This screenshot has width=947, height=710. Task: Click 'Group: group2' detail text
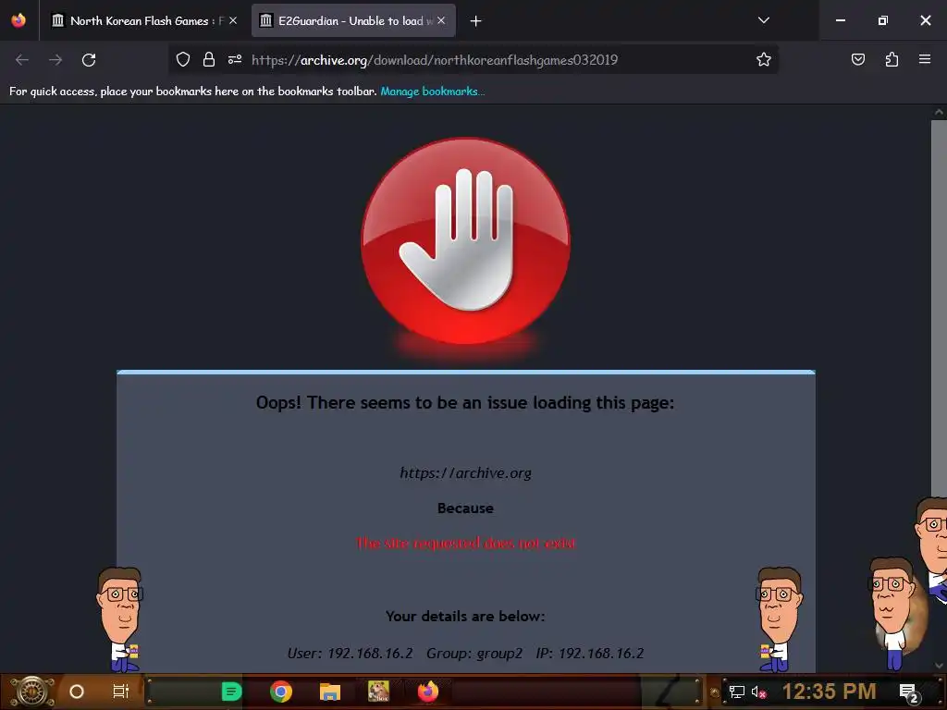474,654
